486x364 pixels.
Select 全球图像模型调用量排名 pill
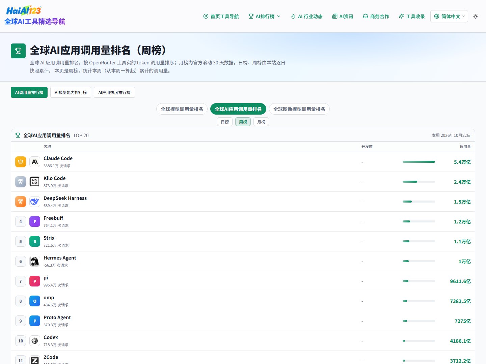click(x=299, y=109)
